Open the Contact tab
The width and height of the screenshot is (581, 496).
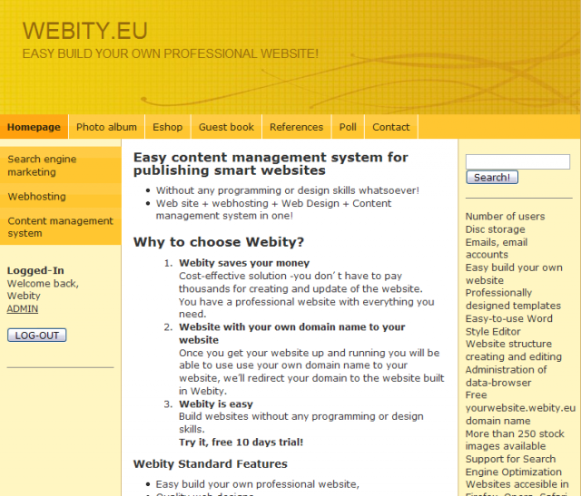(x=391, y=127)
